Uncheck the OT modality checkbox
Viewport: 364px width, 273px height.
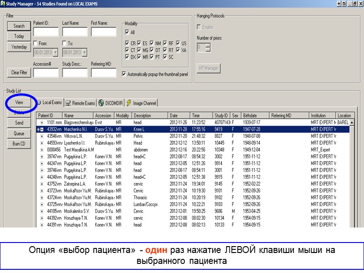coord(152,50)
